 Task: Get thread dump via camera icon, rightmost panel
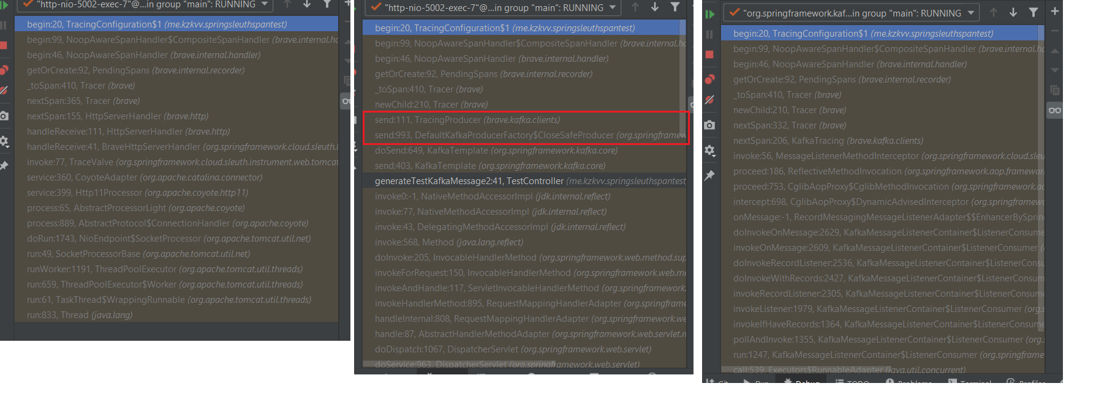(x=709, y=125)
